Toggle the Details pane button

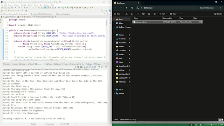coord(218,14)
